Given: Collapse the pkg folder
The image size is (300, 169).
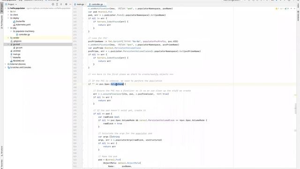Looking at the screenshot, I should [8, 28].
